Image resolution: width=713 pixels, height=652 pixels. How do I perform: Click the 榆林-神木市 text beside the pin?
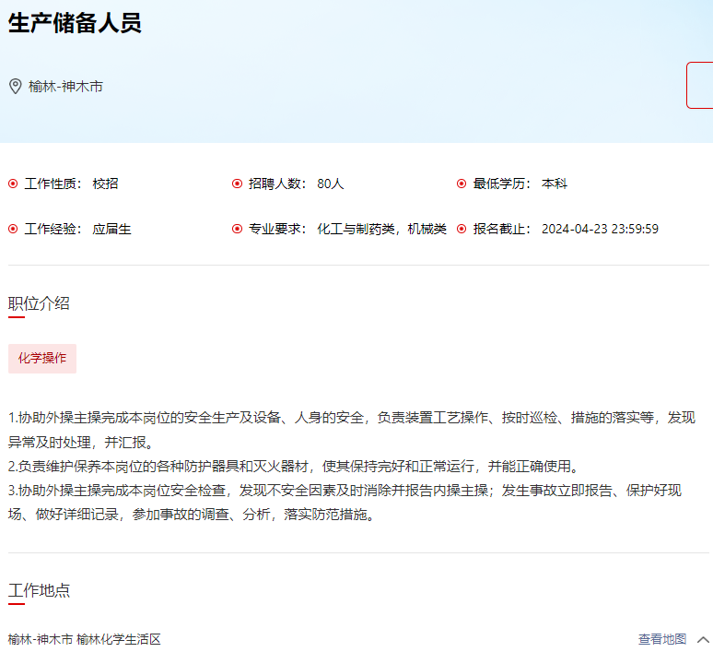tap(65, 86)
